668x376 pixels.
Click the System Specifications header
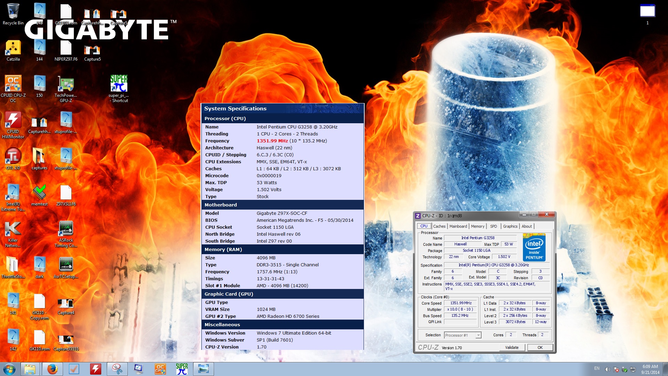click(235, 109)
